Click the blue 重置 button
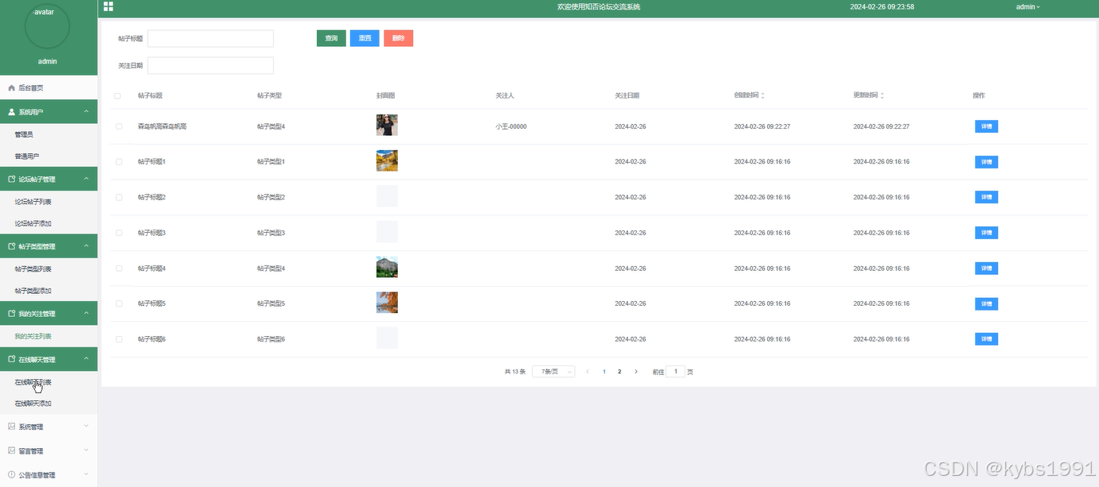 (x=364, y=38)
